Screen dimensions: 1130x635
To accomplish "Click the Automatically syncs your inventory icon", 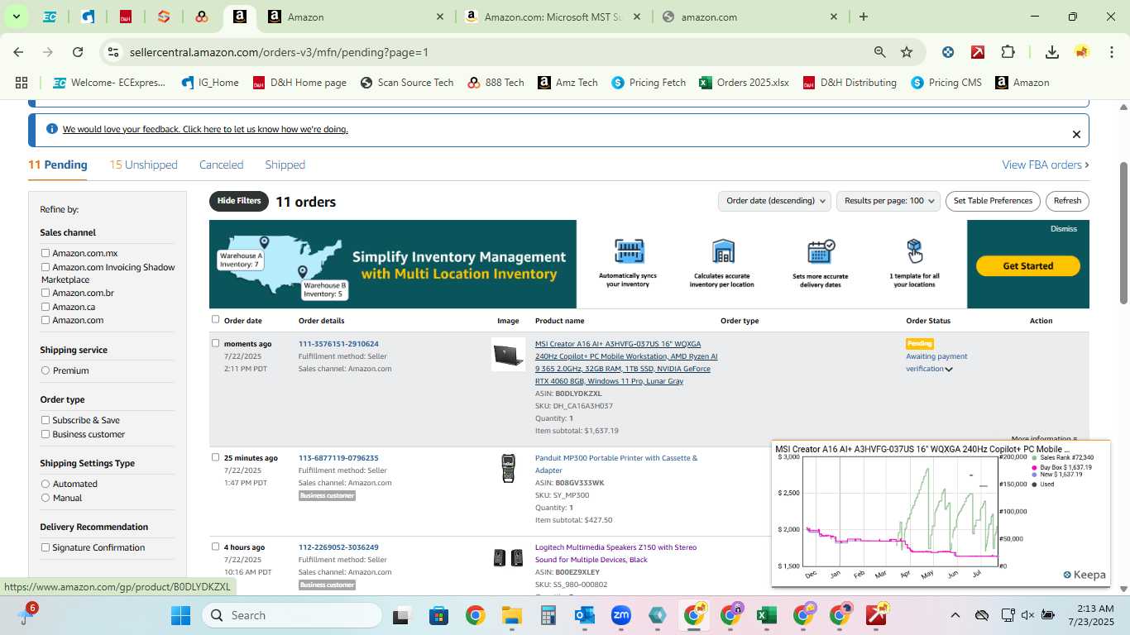I will click(x=629, y=251).
